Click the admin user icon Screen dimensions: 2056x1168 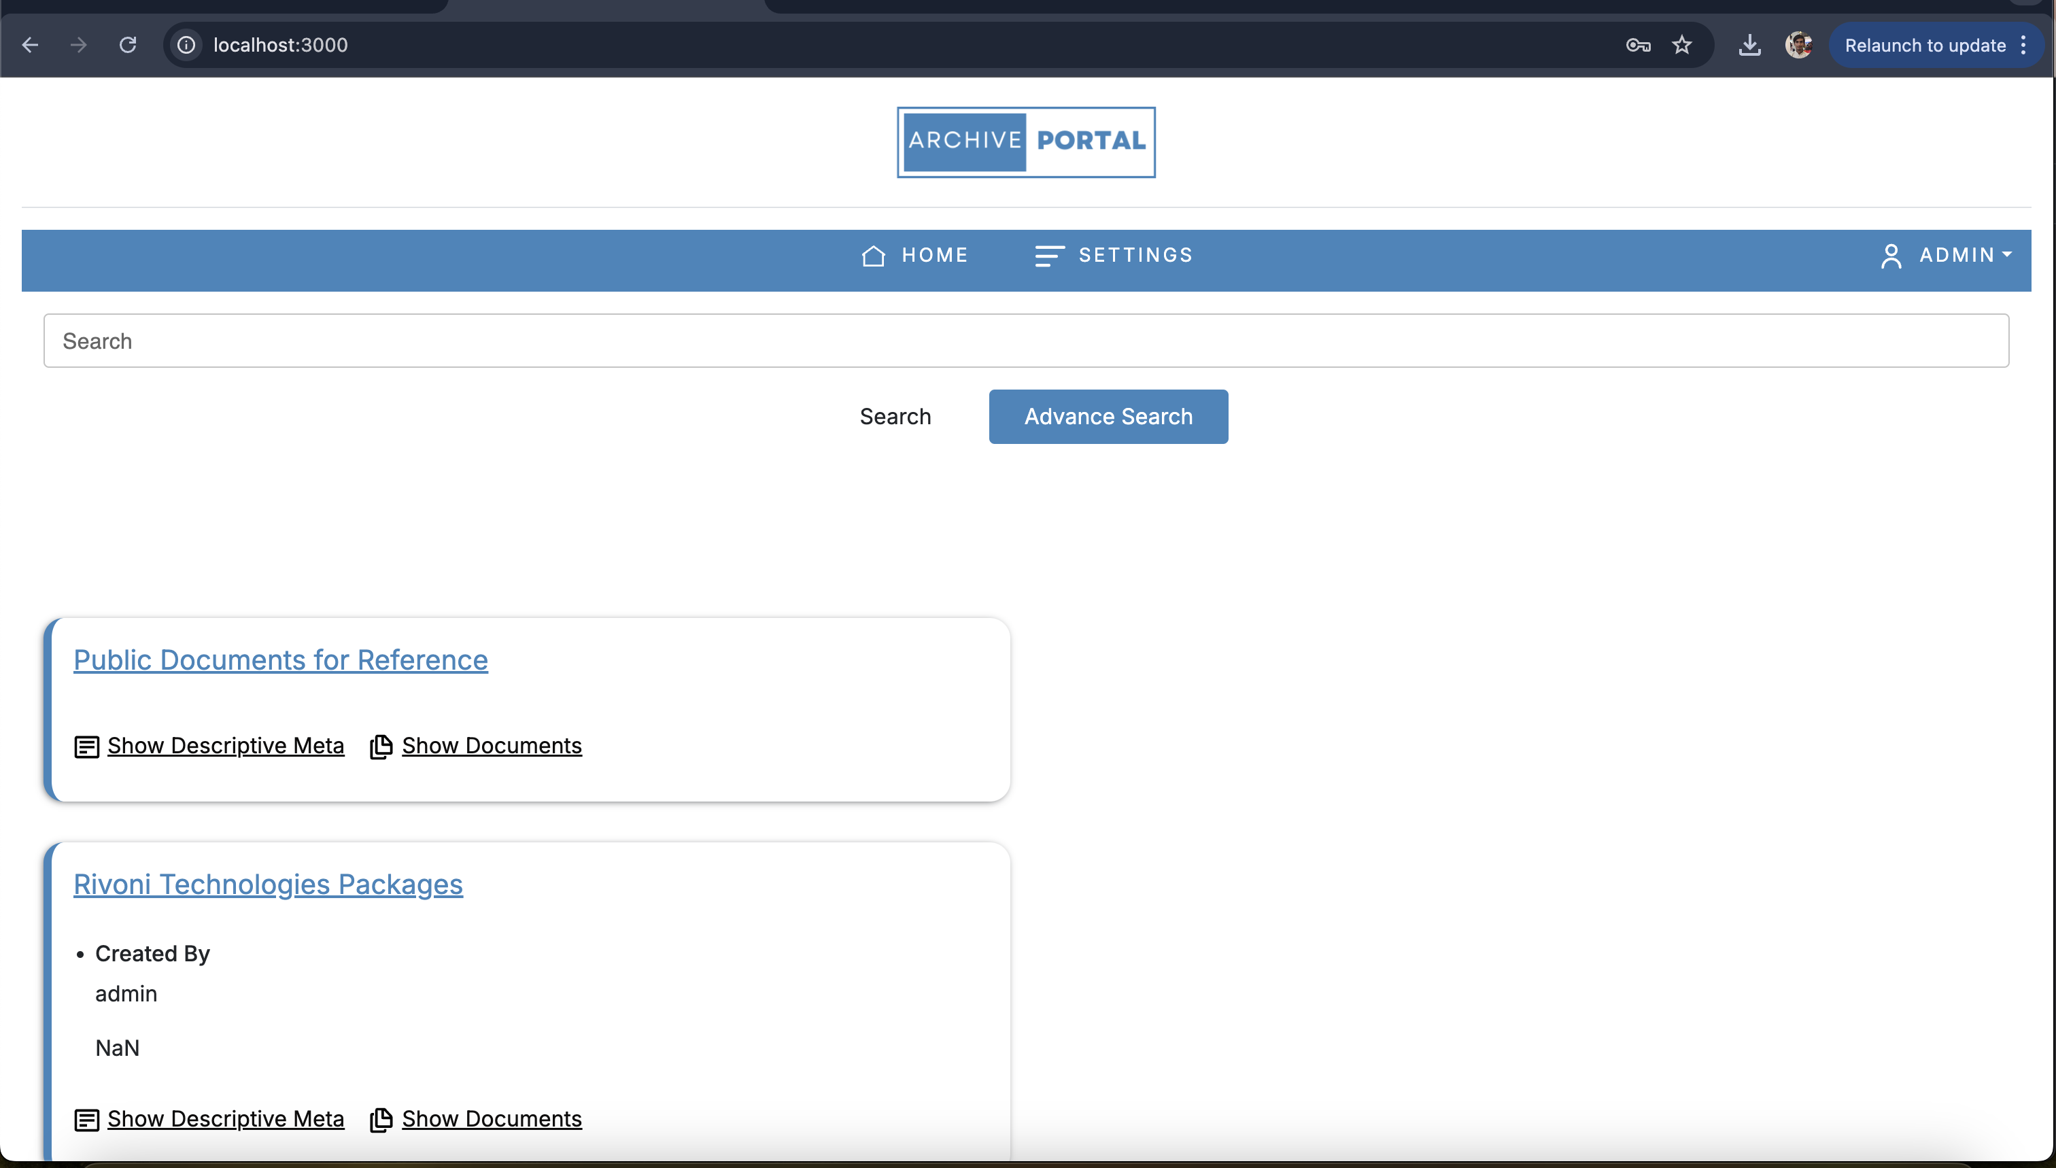[x=1891, y=256]
